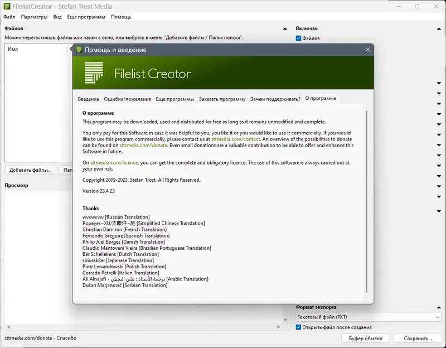Click Ali Alnajafi [Arabic Translation] line
Viewport: 446px width, 348px height.
[146, 279]
